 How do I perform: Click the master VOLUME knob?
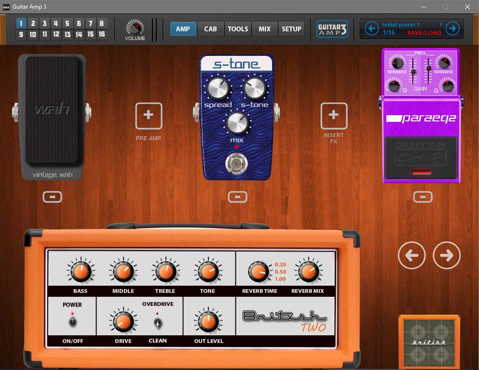pos(135,27)
